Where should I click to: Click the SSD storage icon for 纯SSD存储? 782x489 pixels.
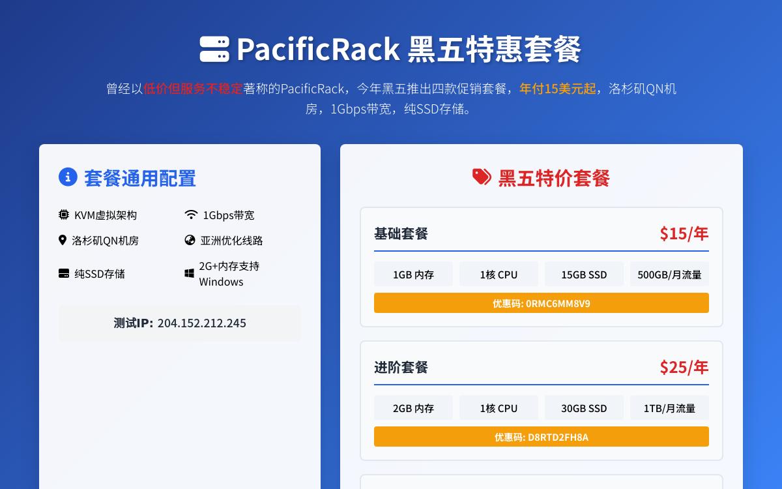pyautogui.click(x=63, y=273)
